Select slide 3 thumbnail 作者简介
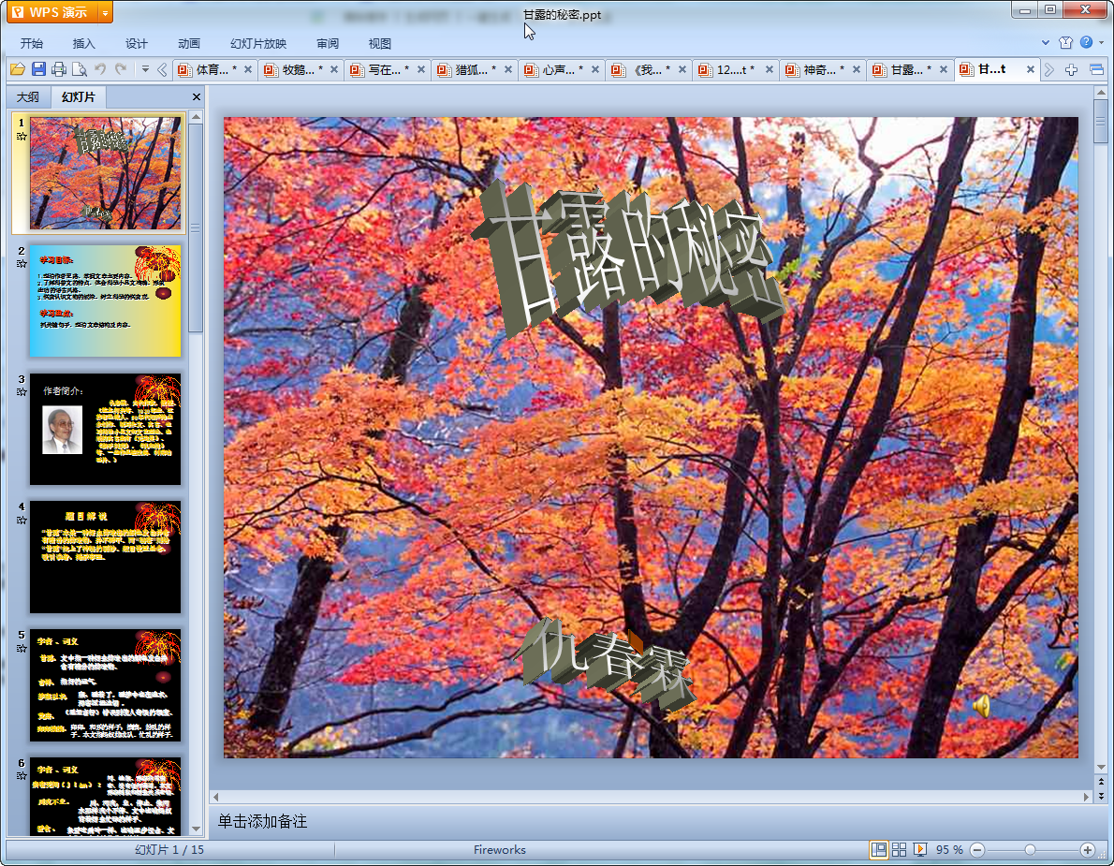The width and height of the screenshot is (1114, 866). (105, 429)
